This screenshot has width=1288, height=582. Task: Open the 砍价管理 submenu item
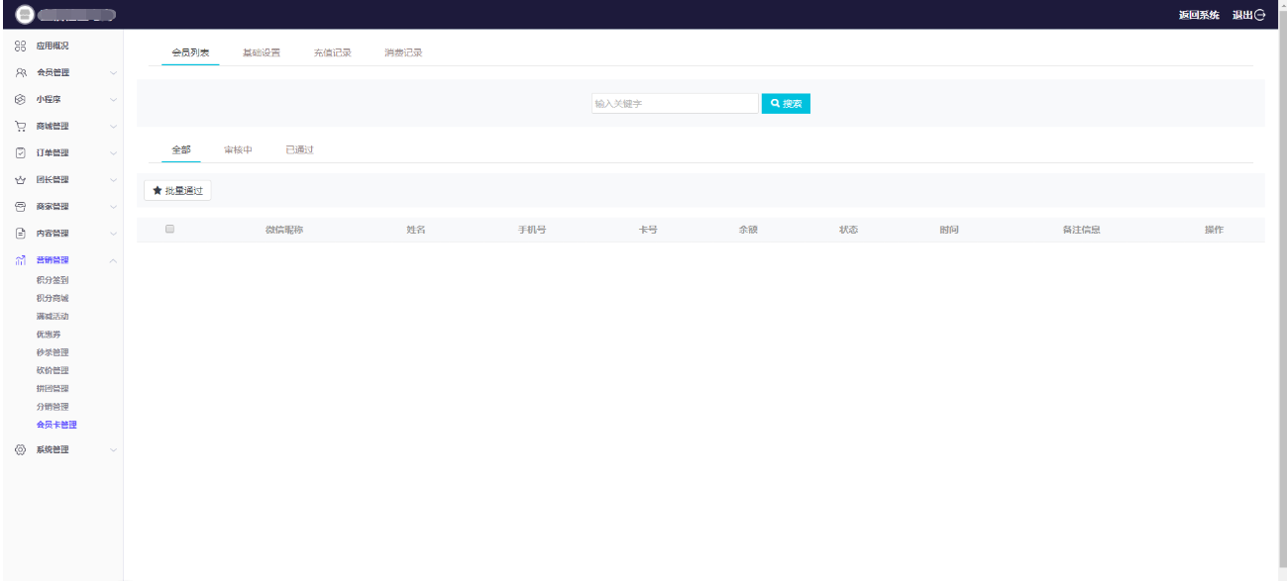[x=53, y=370]
